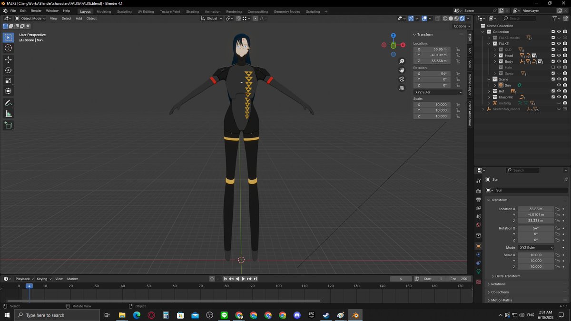The width and height of the screenshot is (571, 321).
Task: Toggle viewport visibility of the Sun object
Action: pyautogui.click(x=559, y=85)
